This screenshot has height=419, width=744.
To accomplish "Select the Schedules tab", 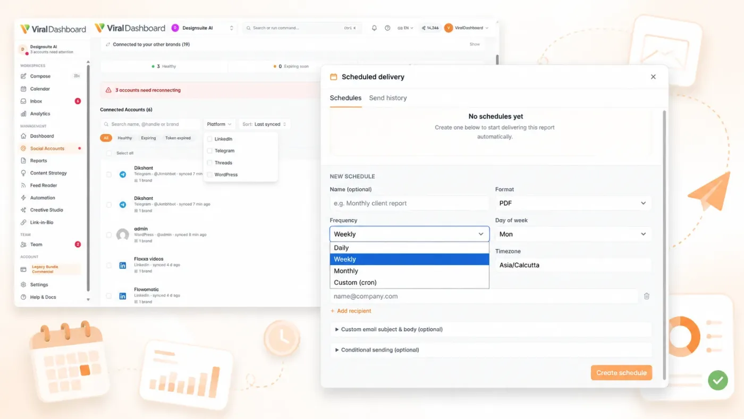I will [x=345, y=98].
